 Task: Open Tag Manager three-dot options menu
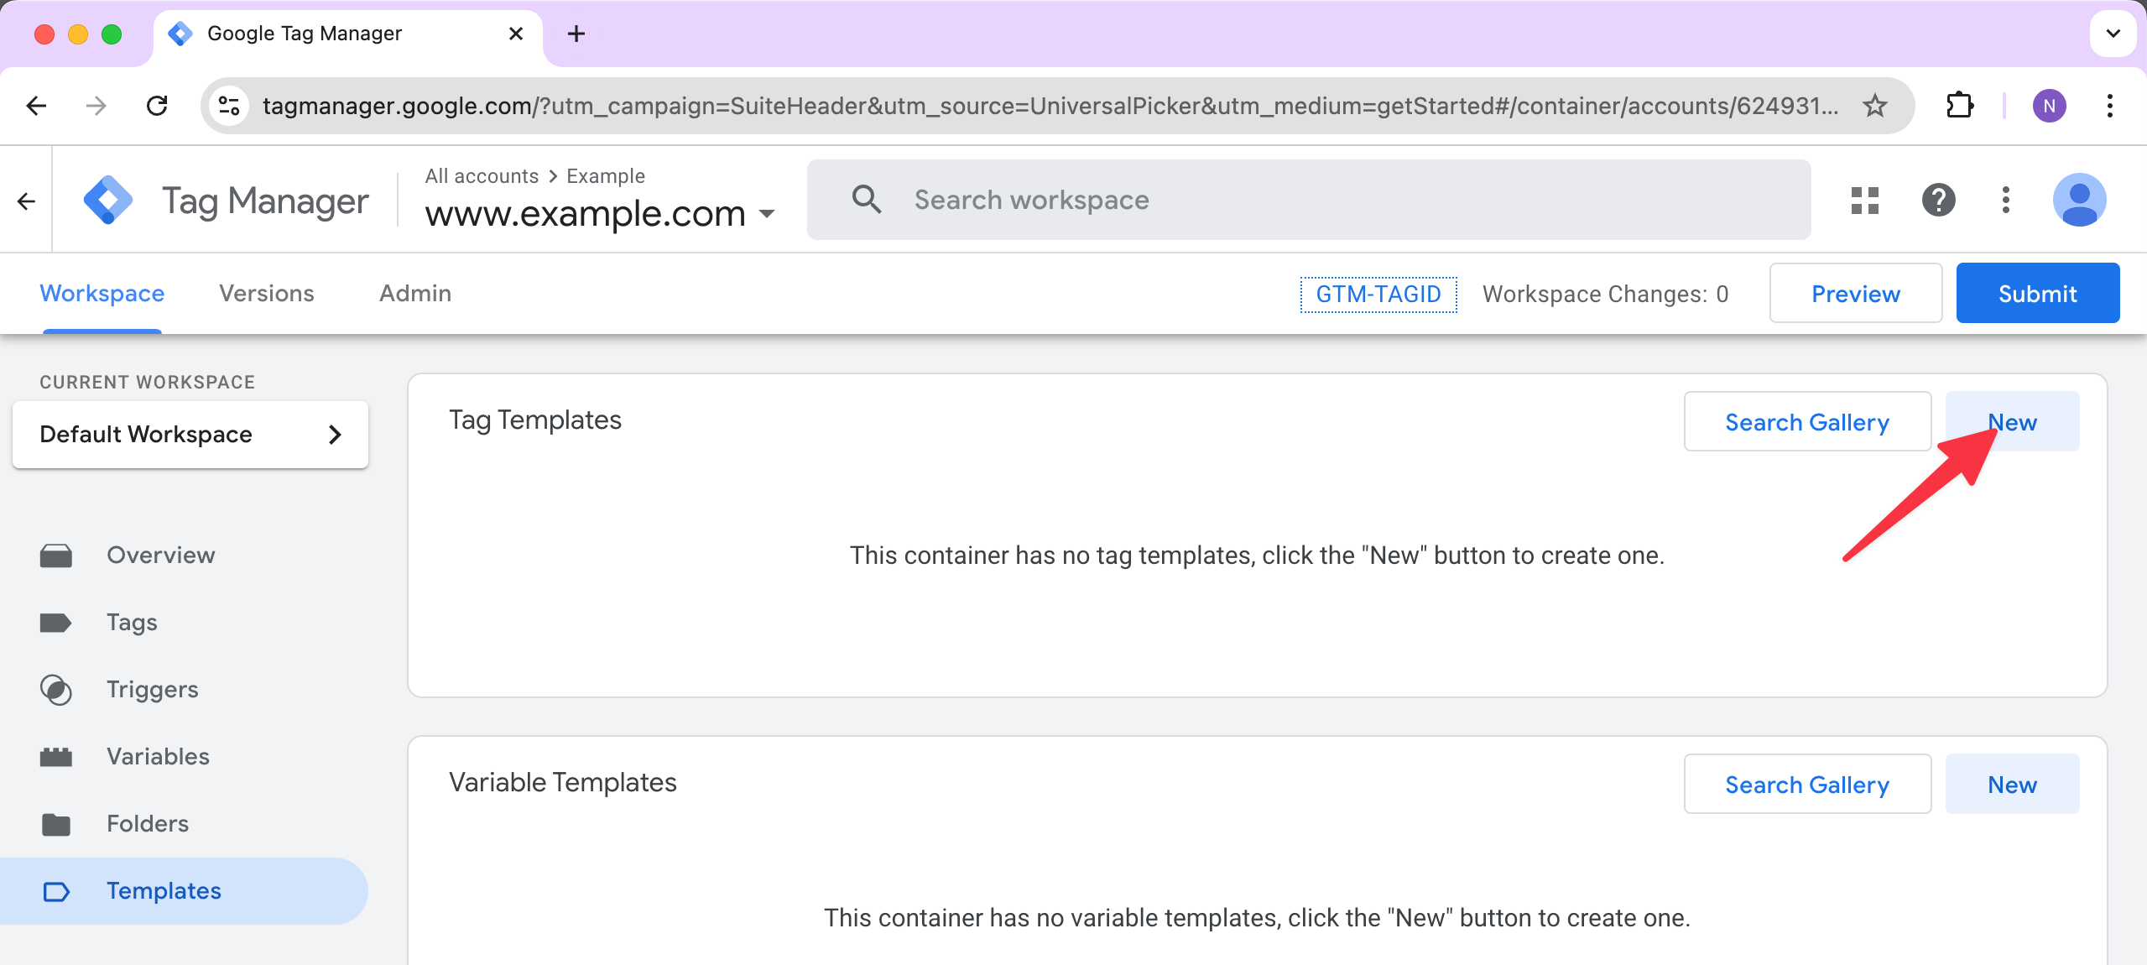[x=2005, y=201]
